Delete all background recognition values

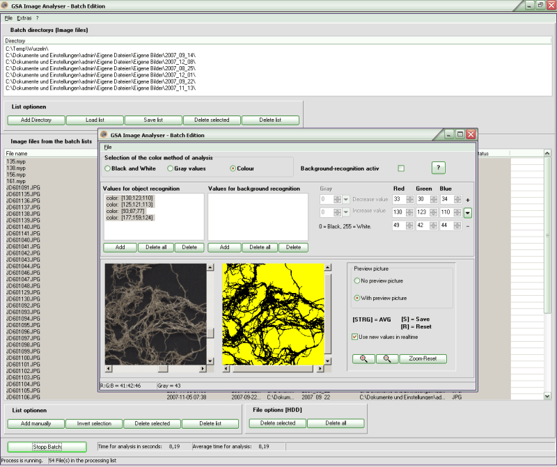(260, 247)
